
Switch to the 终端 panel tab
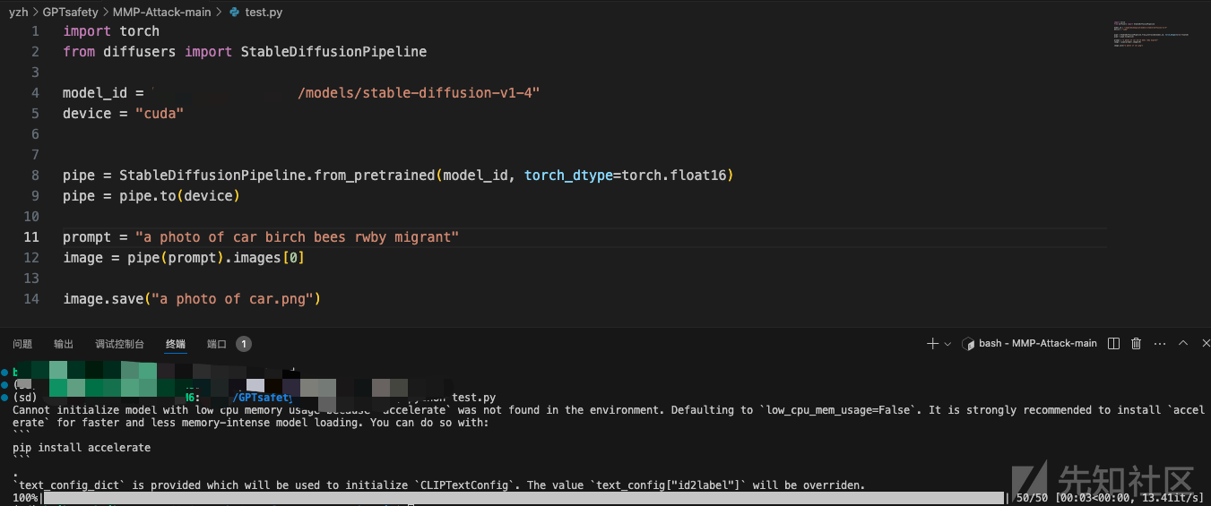tap(176, 344)
